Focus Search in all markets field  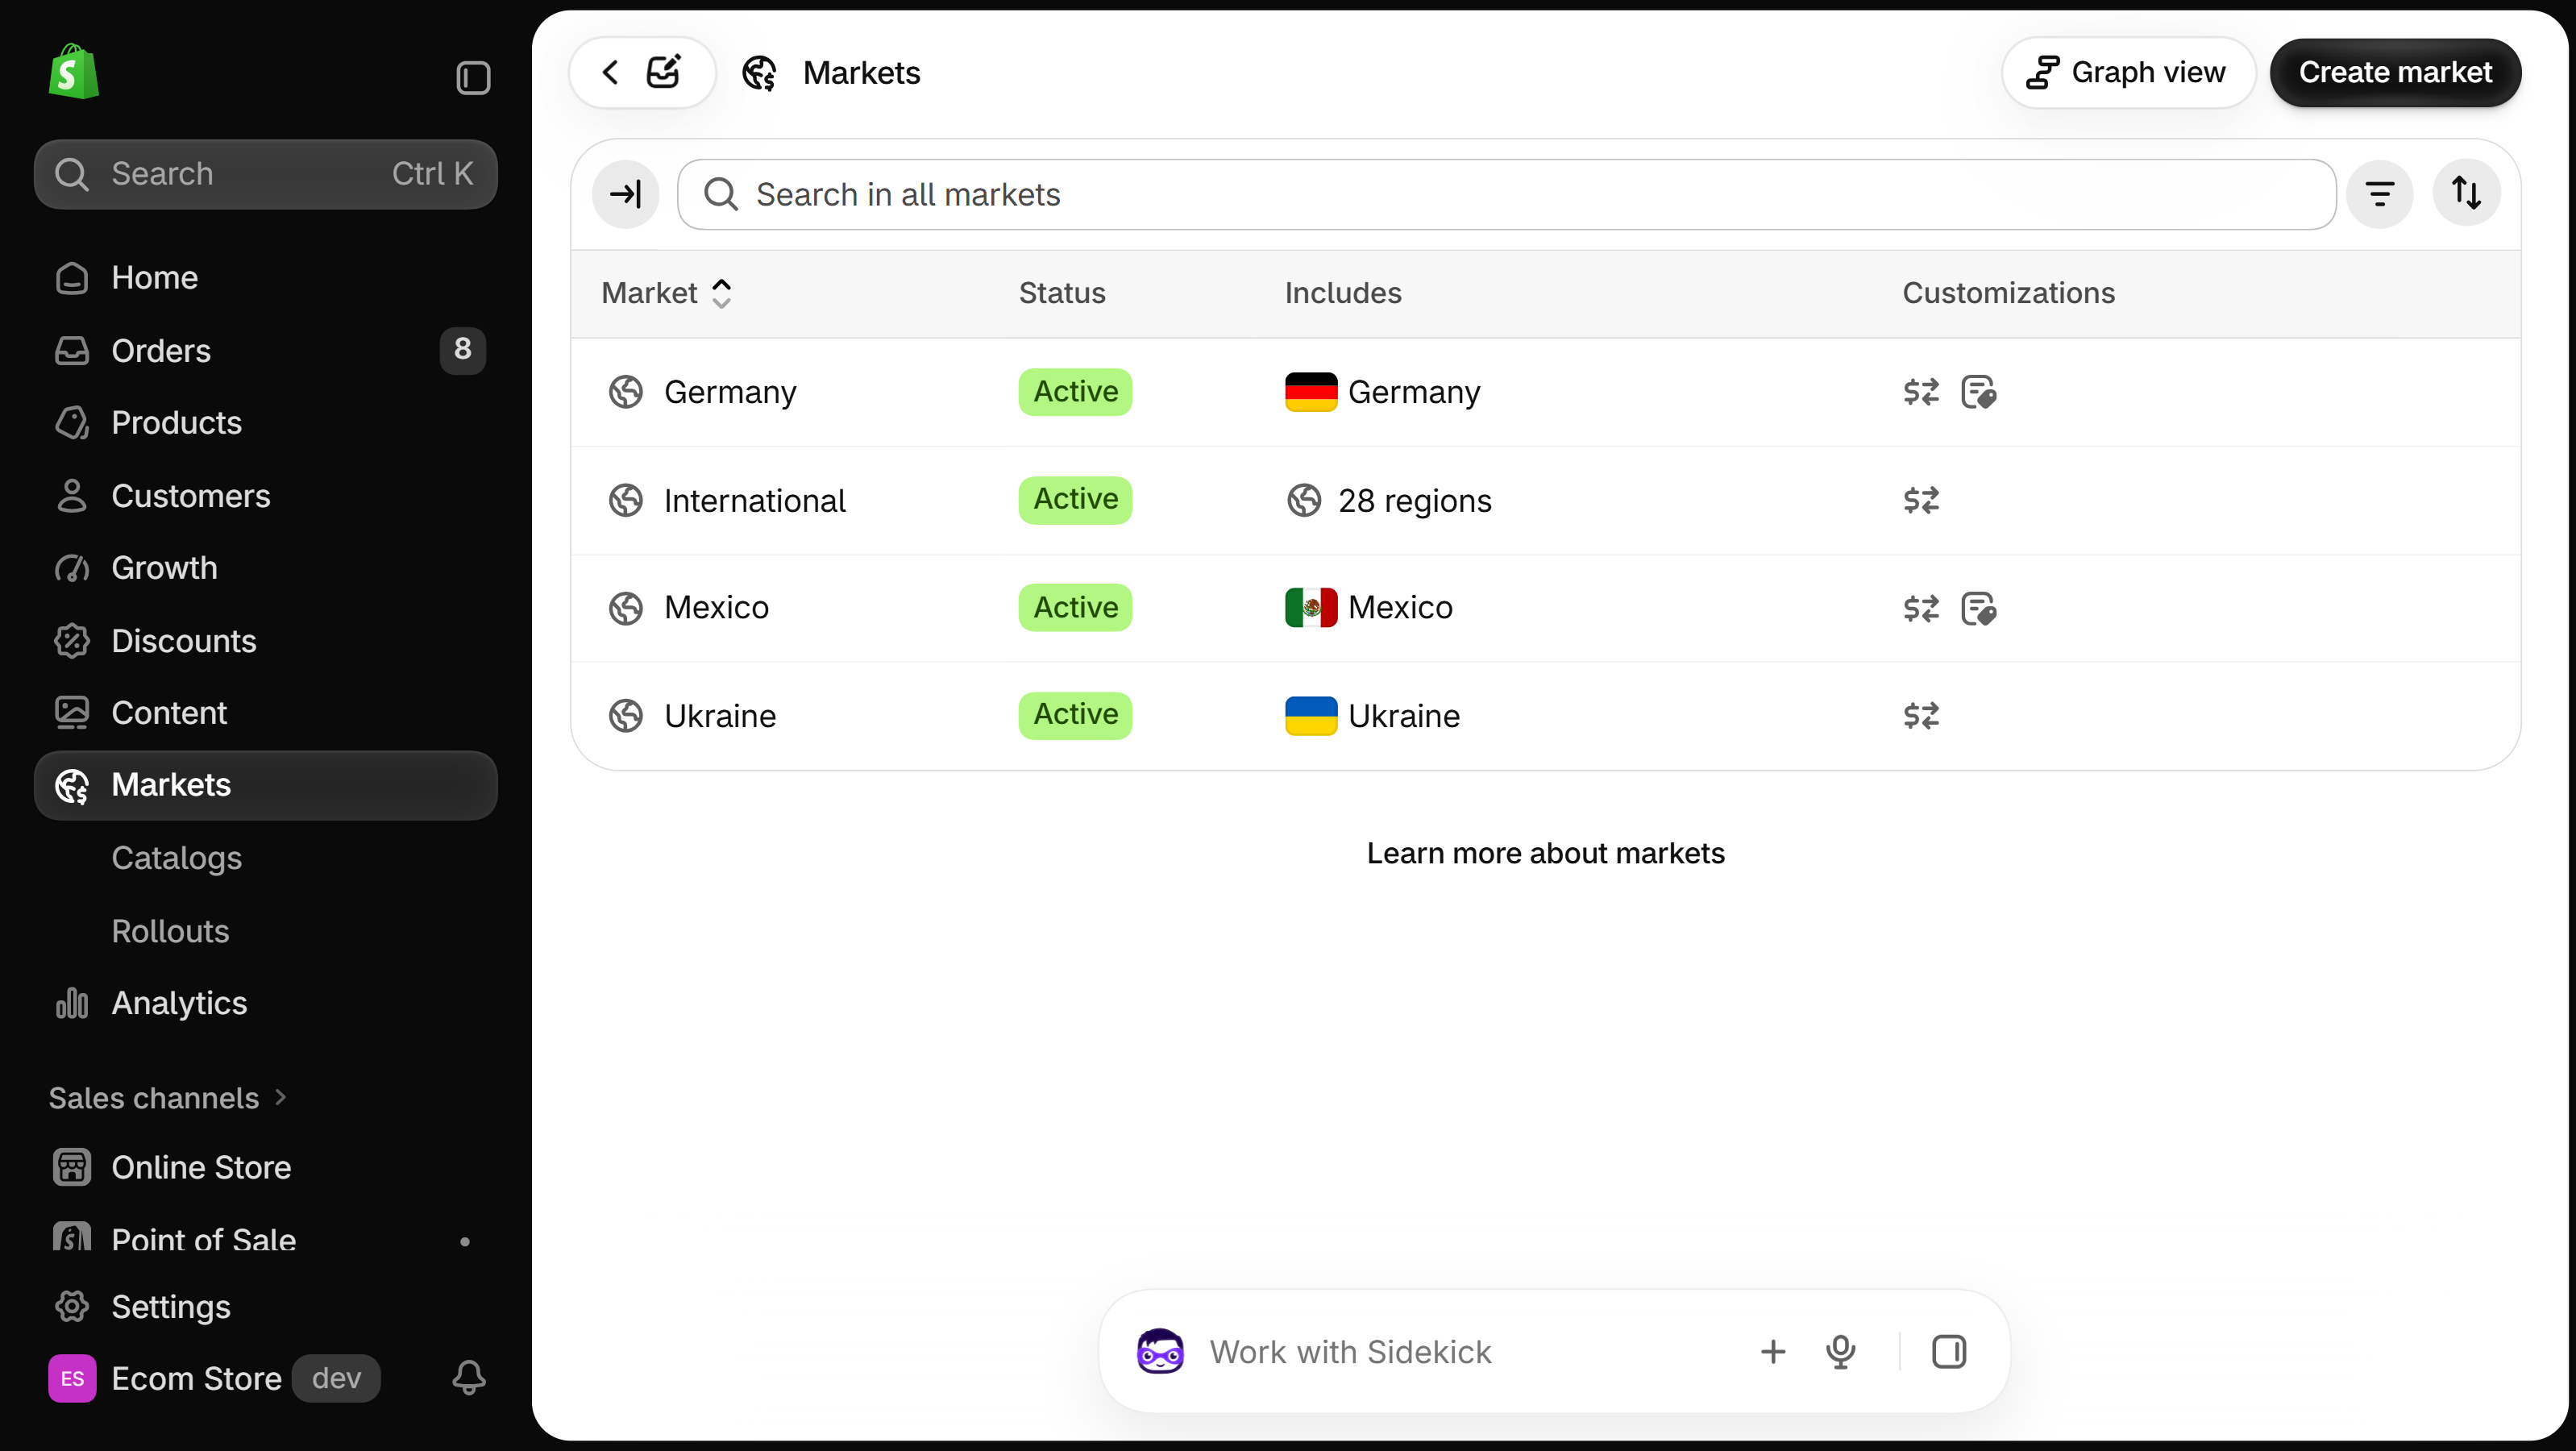coord(1506,194)
